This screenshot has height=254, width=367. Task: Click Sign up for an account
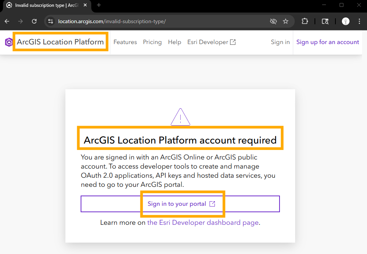pos(328,42)
